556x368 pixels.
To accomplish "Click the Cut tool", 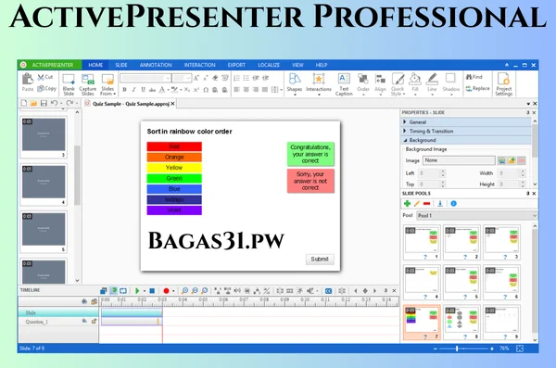I will coord(45,77).
